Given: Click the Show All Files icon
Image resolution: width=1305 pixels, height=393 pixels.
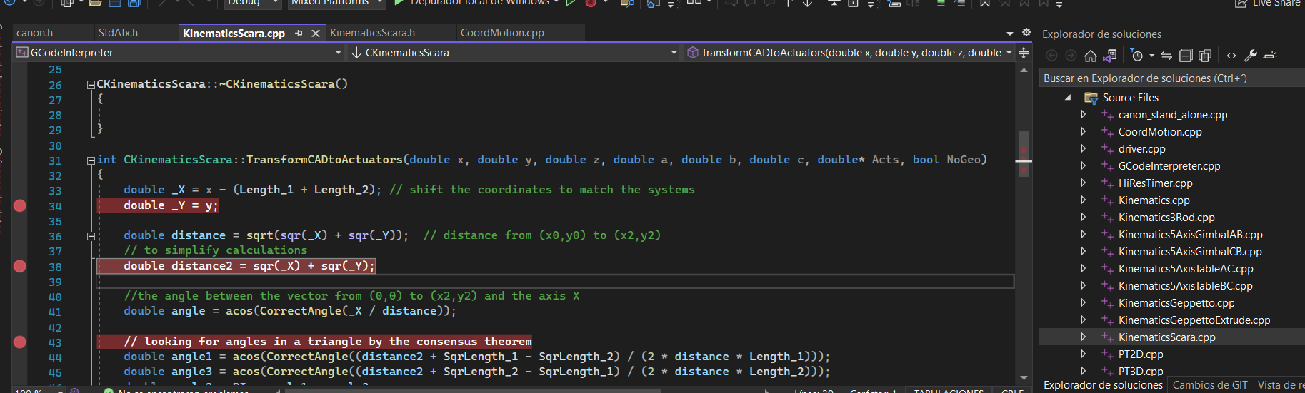Looking at the screenshot, I should (x=1205, y=56).
